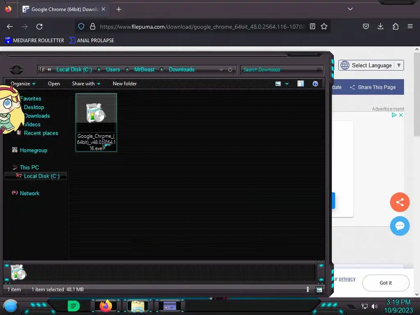Open a new browser tab

click(x=119, y=9)
